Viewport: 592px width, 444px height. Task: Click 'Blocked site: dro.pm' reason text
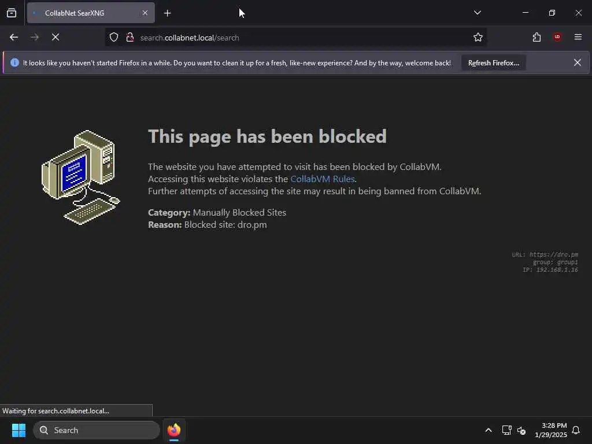tap(225, 225)
